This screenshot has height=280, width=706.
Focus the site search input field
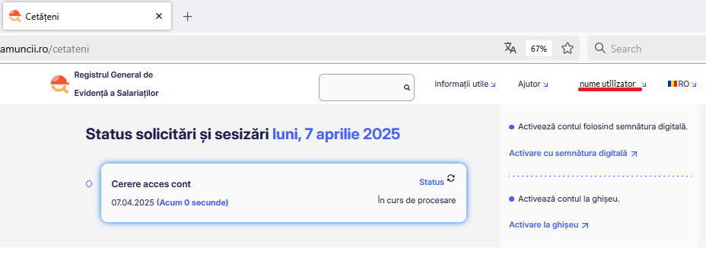[x=361, y=87]
